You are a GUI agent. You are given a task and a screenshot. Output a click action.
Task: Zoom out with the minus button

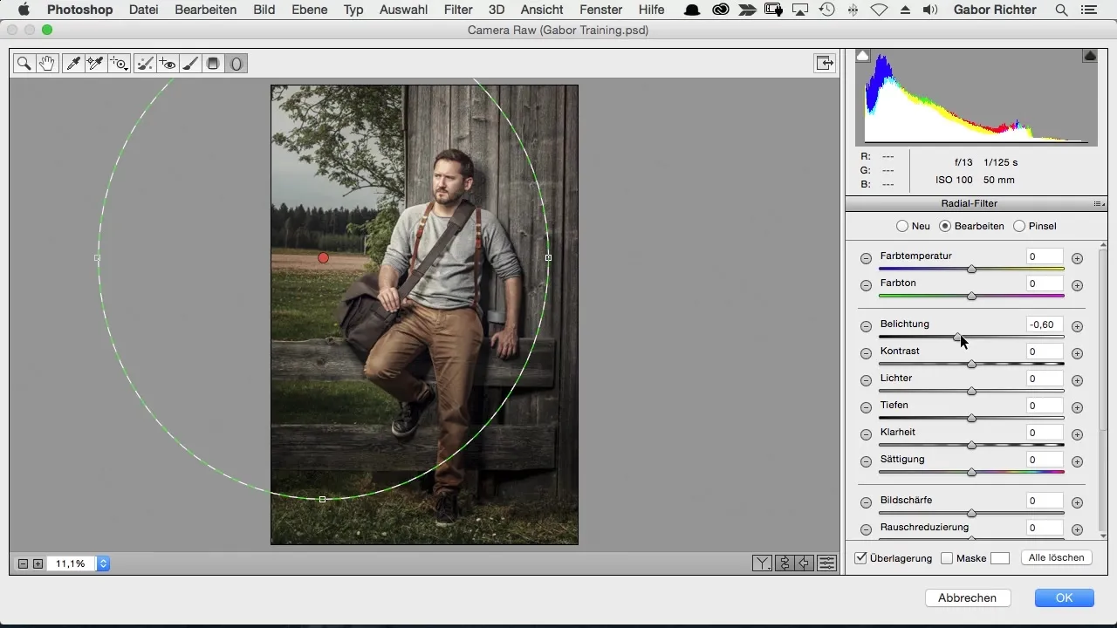click(x=24, y=563)
